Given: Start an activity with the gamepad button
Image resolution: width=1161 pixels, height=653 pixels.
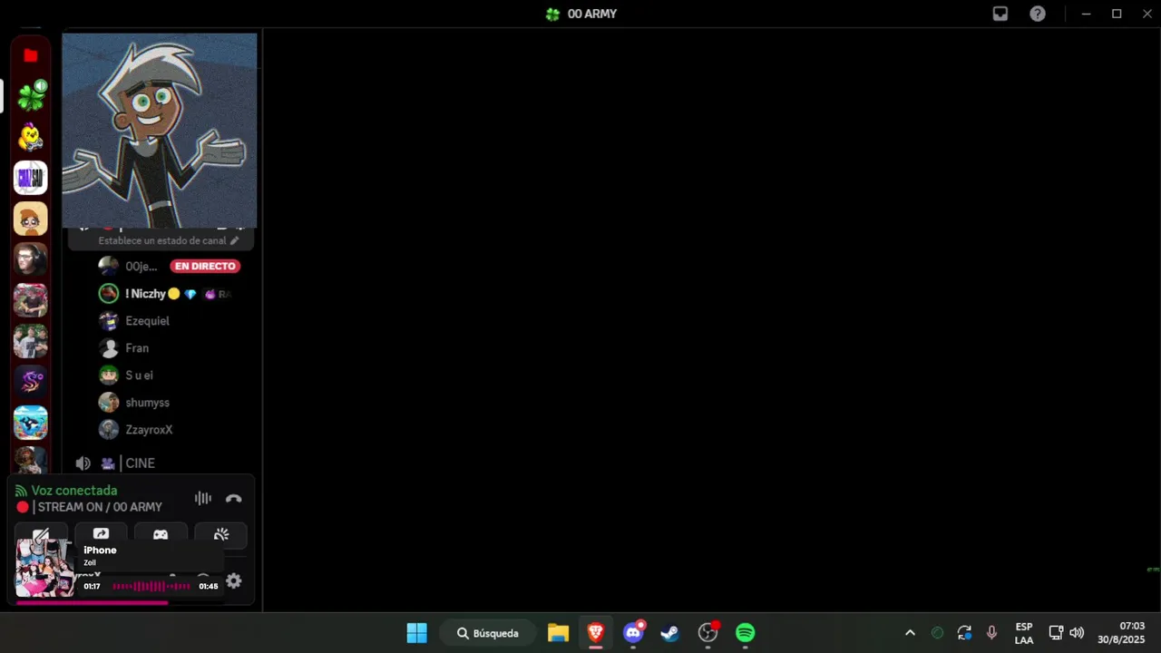Looking at the screenshot, I should coord(161,534).
